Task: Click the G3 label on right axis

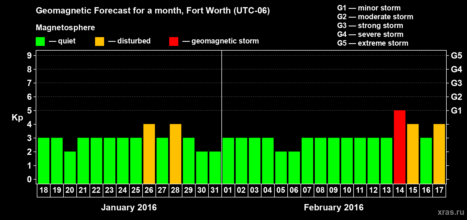Action: [x=457, y=83]
